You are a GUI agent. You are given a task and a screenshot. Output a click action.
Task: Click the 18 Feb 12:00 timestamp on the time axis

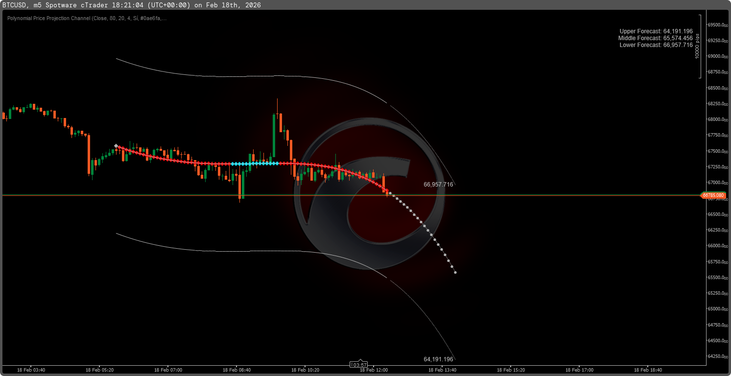[x=375, y=370]
